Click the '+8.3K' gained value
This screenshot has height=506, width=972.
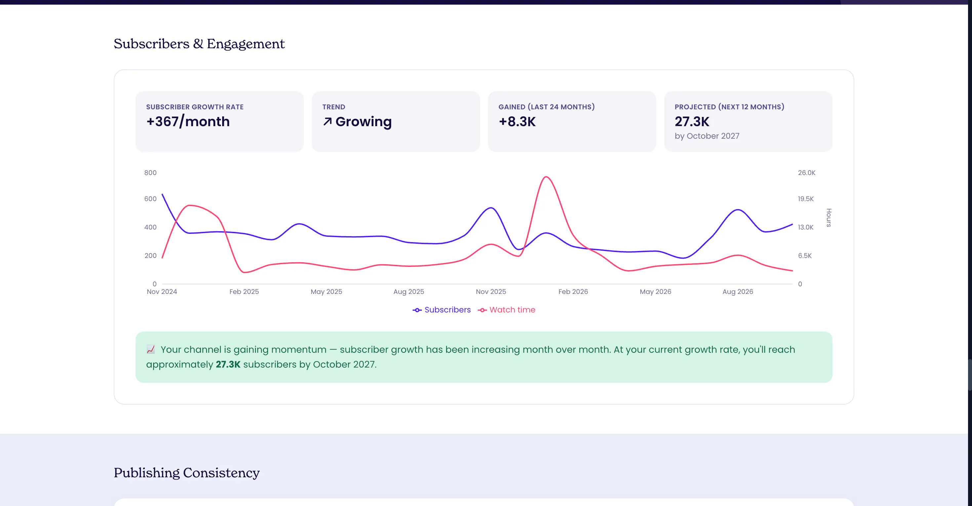coord(517,122)
